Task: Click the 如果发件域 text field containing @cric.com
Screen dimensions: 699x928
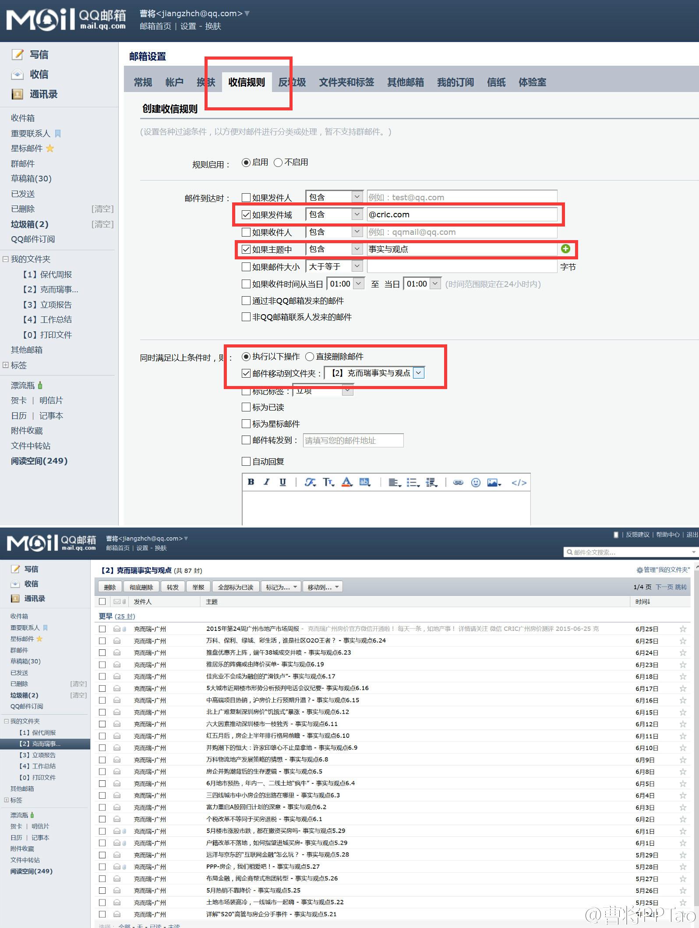Action: point(462,214)
